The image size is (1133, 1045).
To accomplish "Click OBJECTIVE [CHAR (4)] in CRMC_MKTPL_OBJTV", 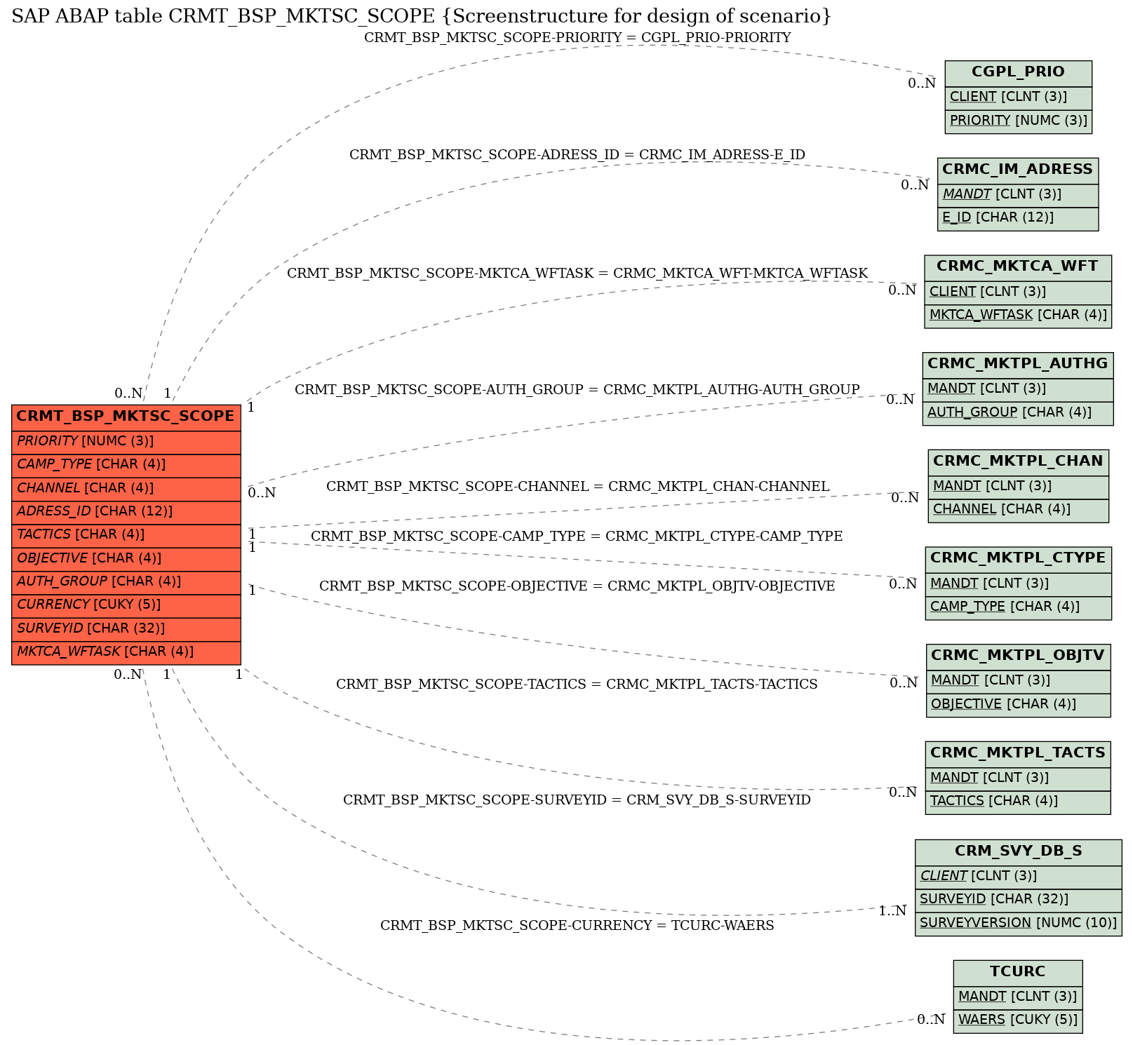I will [x=1019, y=705].
